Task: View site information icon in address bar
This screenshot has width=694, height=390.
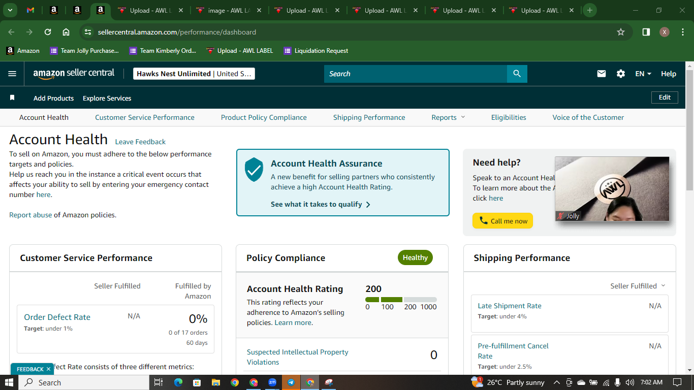Action: click(88, 32)
